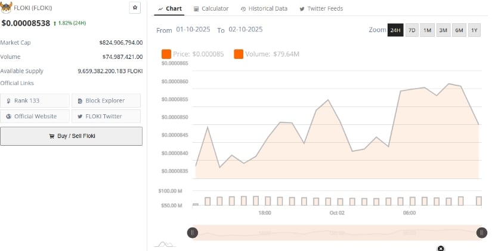Image resolution: width=492 pixels, height=251 pixels.
Task: Visit the Official Website link
Action: coord(35,116)
